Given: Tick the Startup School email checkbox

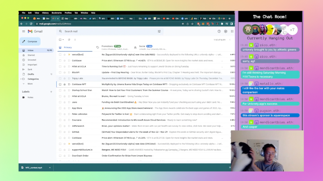Looking at the screenshot, I should 60,90.
